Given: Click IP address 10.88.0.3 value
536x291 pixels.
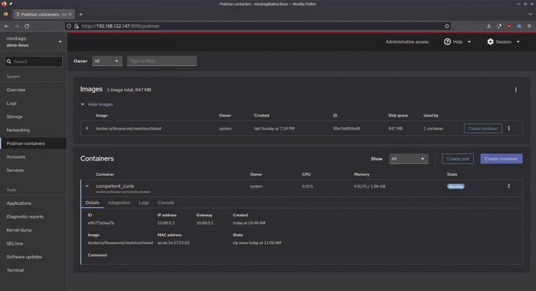Looking at the screenshot, I should 166,223.
